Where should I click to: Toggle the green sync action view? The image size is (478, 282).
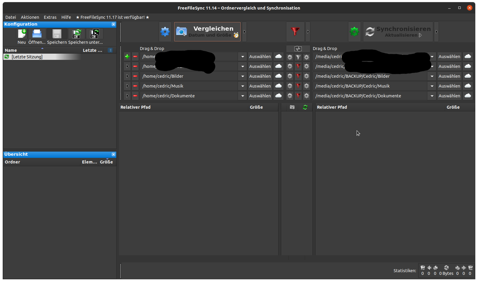pos(305,107)
